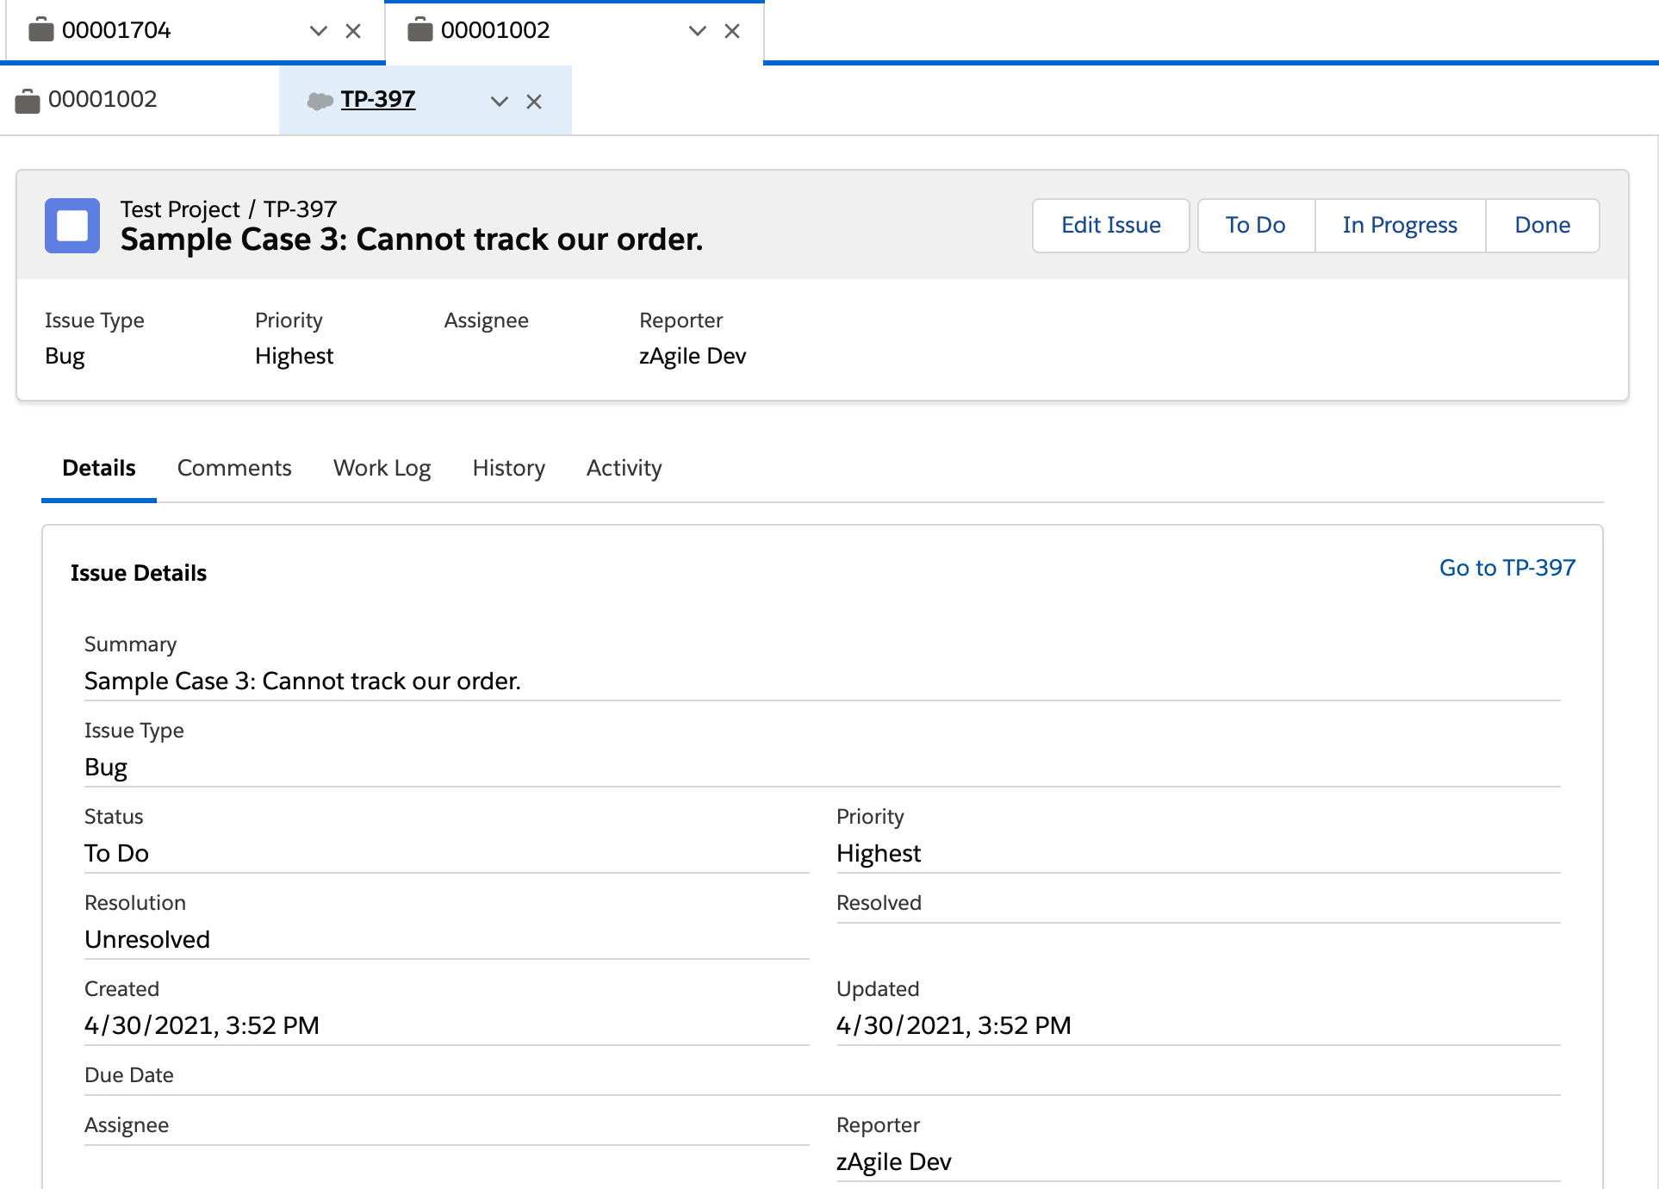The height and width of the screenshot is (1189, 1659).
Task: Click the blue Test Project icon in the header
Action: pos(73,225)
